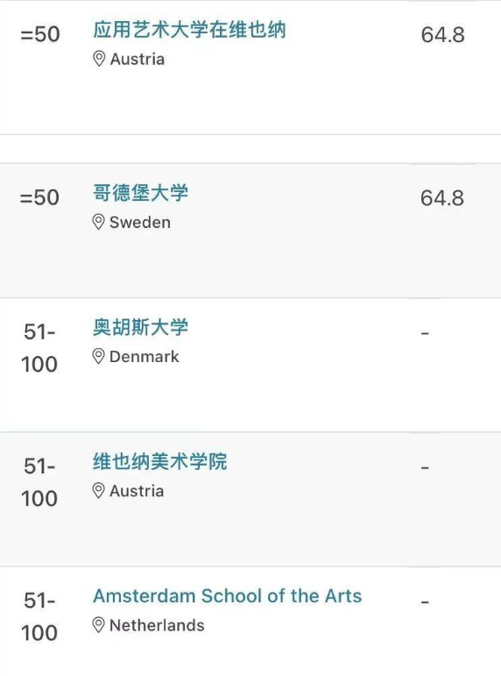This screenshot has height=676, width=501.
Task: Click the location pin next to Denmark
Action: coord(99,357)
